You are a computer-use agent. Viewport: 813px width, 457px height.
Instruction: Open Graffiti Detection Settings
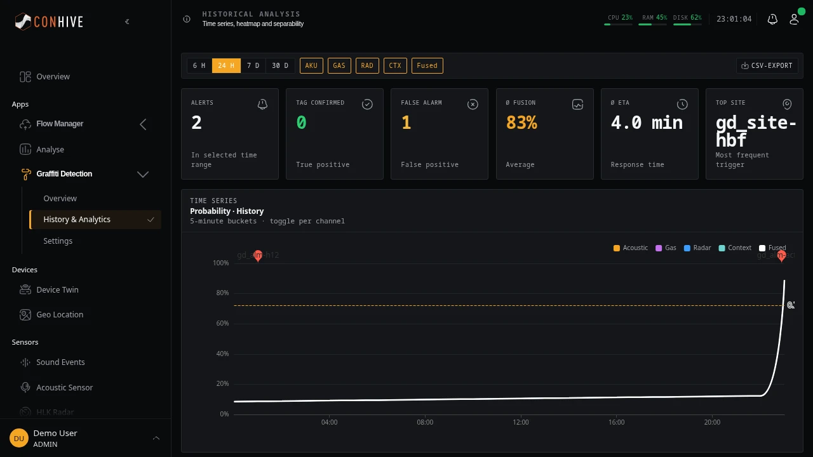click(x=58, y=241)
